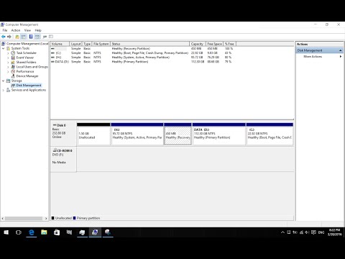
Task: Open Device Manager in the tree
Action: click(x=27, y=76)
